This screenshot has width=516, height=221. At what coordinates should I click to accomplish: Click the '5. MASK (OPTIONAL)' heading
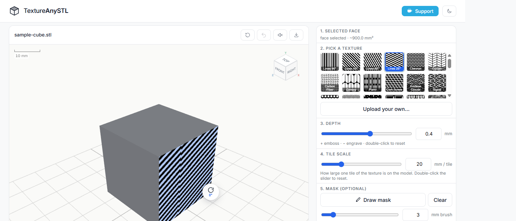pyautogui.click(x=343, y=189)
